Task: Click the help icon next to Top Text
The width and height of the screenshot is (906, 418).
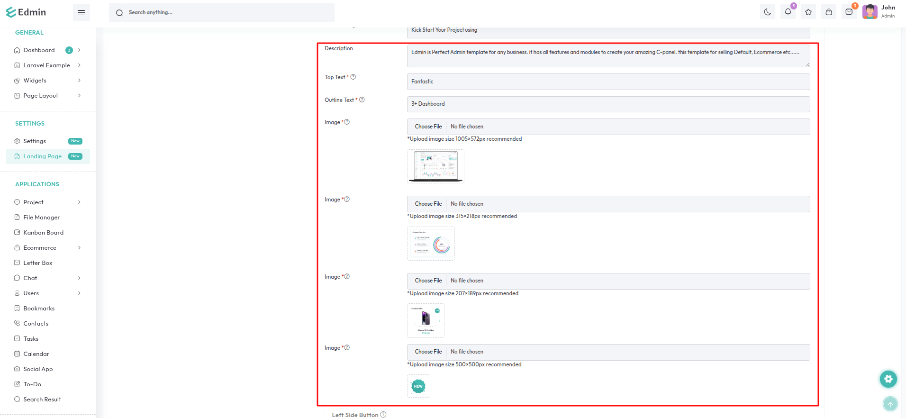Action: coord(353,77)
